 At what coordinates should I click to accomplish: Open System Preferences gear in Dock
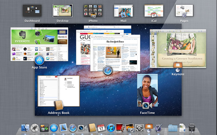(140, 128)
